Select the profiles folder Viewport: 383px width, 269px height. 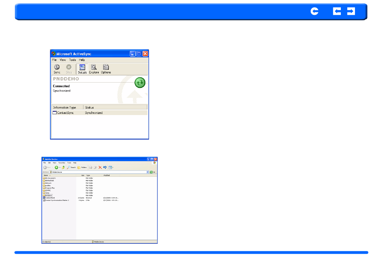coord(47,185)
